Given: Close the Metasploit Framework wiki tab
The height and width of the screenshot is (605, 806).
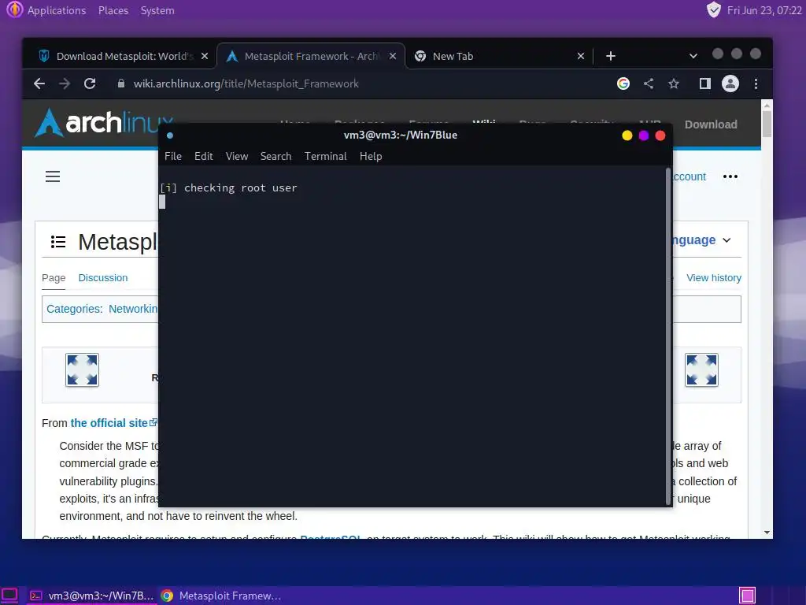Looking at the screenshot, I should tap(393, 56).
